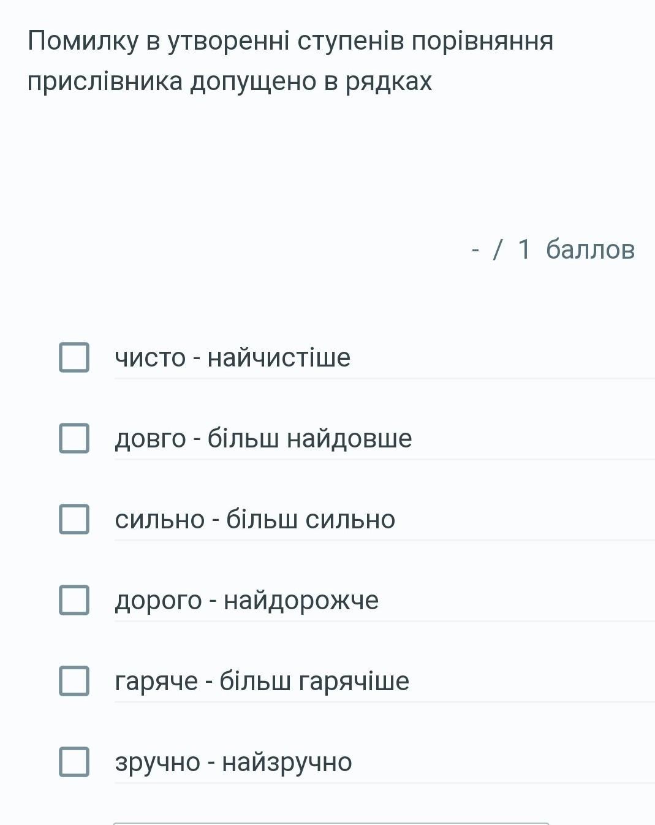Mark the 'гаряче - більш гарячіше' checkbox
Image resolution: width=655 pixels, height=825 pixels.
[x=74, y=681]
